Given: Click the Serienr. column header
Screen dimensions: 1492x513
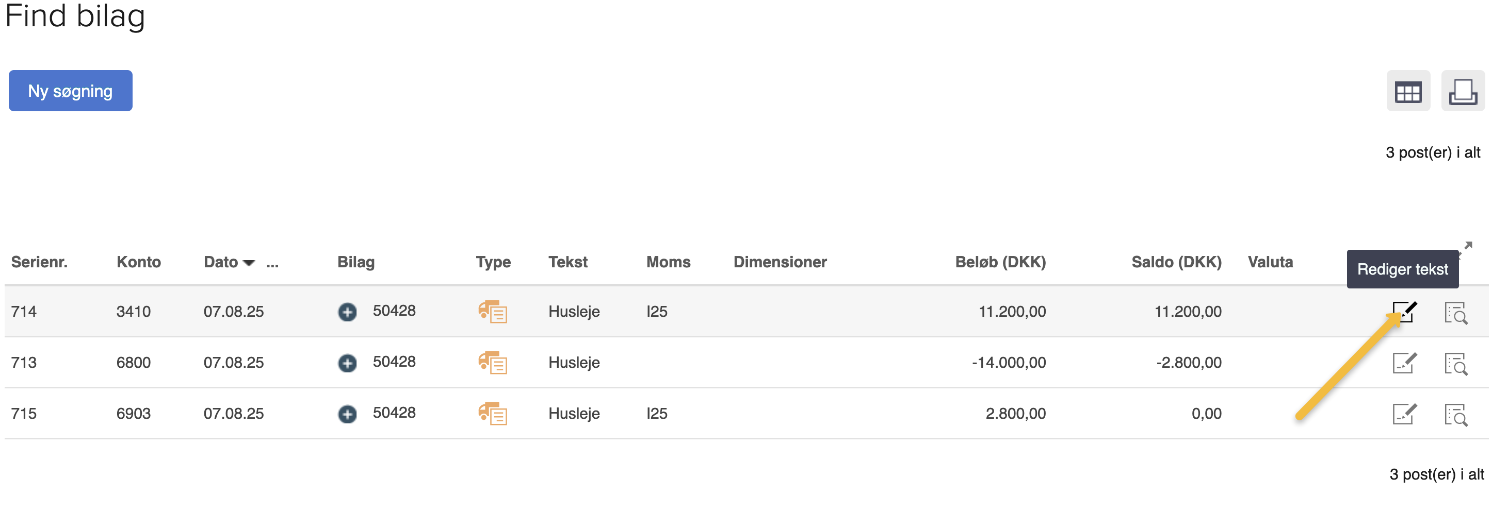Looking at the screenshot, I should pyautogui.click(x=39, y=262).
